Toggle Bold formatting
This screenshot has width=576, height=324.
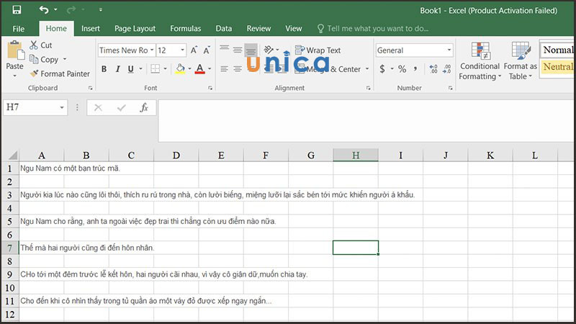point(104,69)
